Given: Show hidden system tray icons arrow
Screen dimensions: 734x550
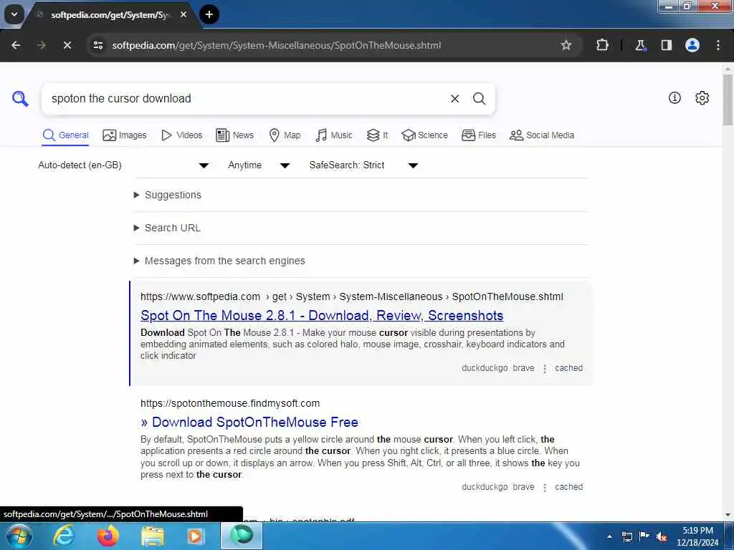Looking at the screenshot, I should (x=609, y=536).
